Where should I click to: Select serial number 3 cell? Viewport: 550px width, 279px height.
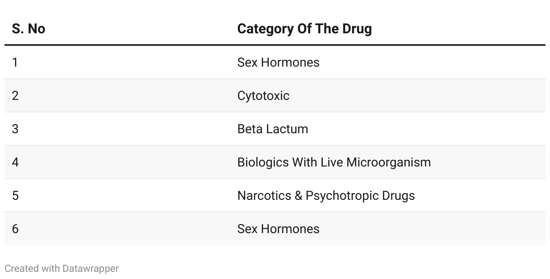point(15,129)
